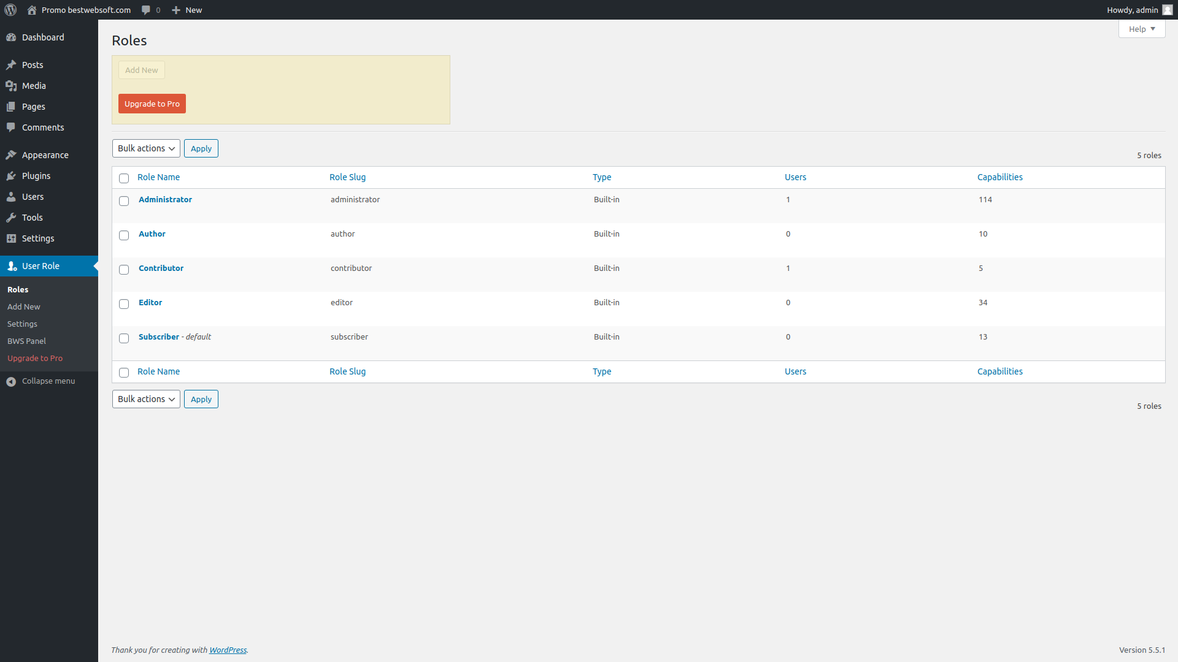Expand Bulk actions dropdown menu
Viewport: 1178px width, 662px height.
tap(145, 148)
